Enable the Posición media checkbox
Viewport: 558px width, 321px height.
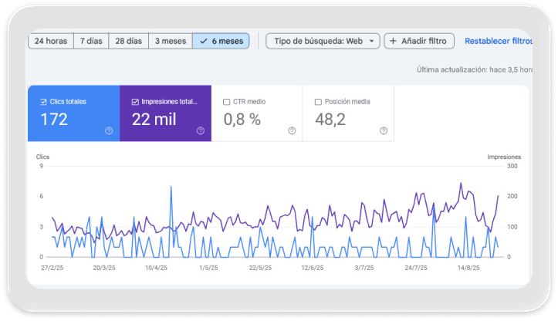[x=318, y=102]
